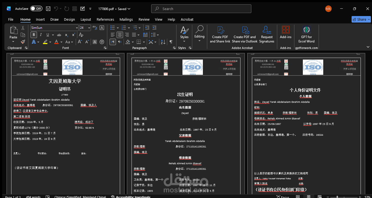Click the phonetic guide icon
The height and width of the screenshot is (198, 372).
point(94,28)
